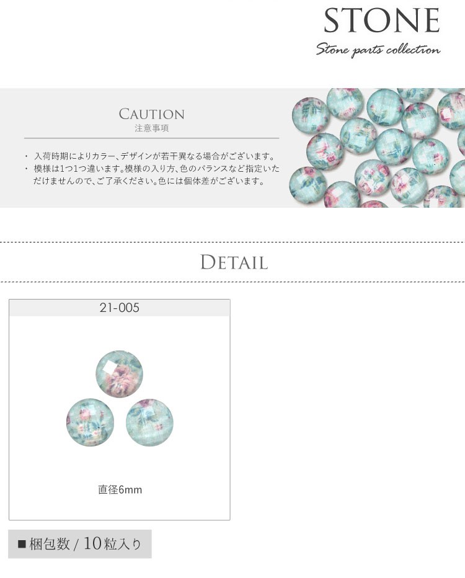Image resolution: width=465 pixels, height=578 pixels.
Task: Click the 21-005 product detail card
Action: [x=120, y=409]
